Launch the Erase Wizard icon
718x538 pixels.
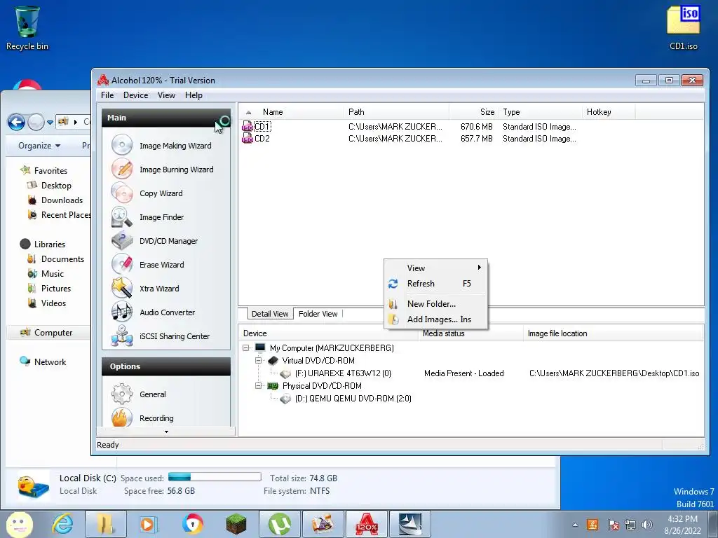tap(122, 264)
